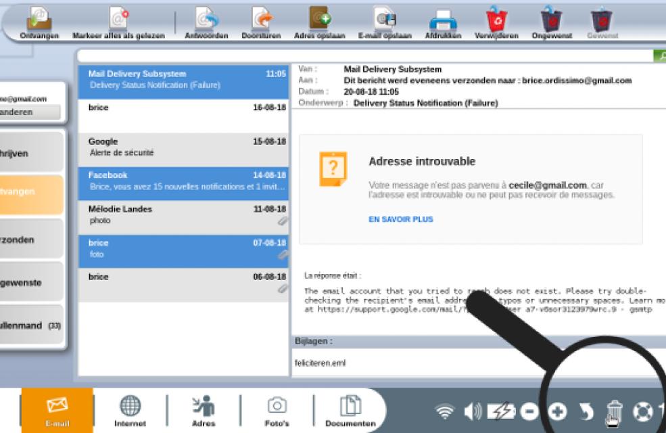
Task: Open the brice email dated 06-08-18
Action: point(183,285)
